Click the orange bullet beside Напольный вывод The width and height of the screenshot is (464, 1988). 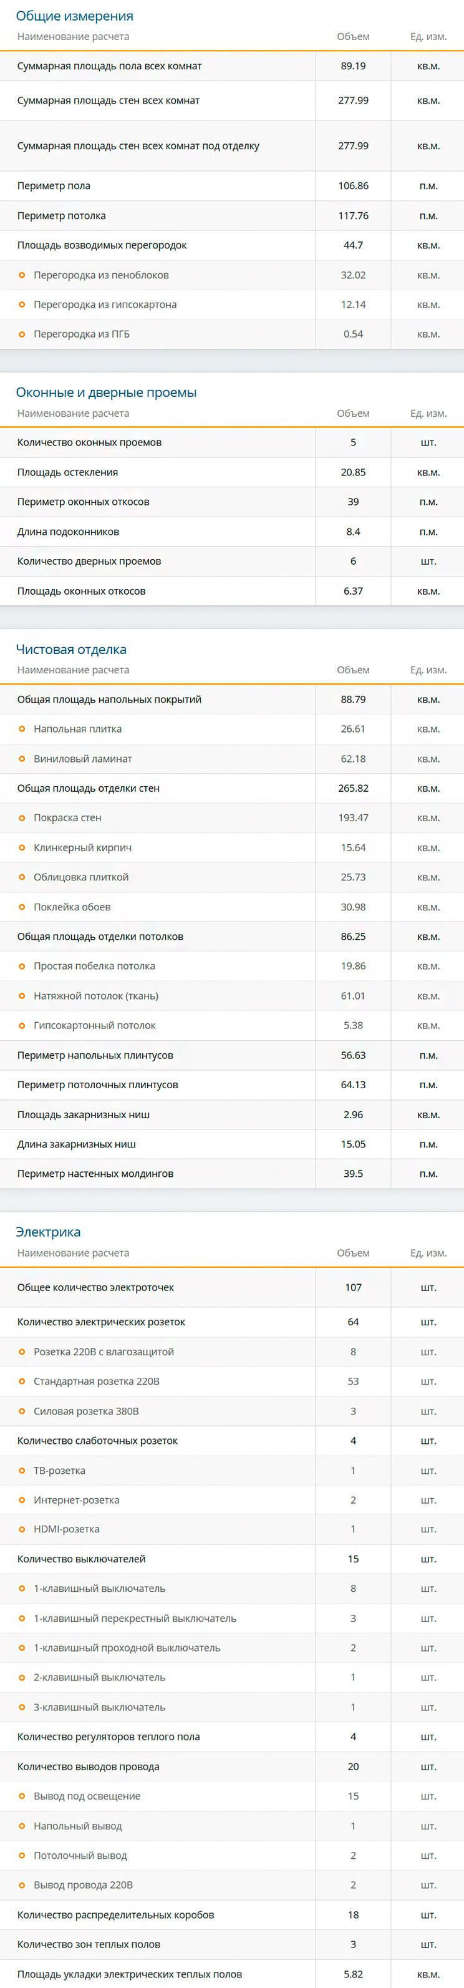[22, 1827]
